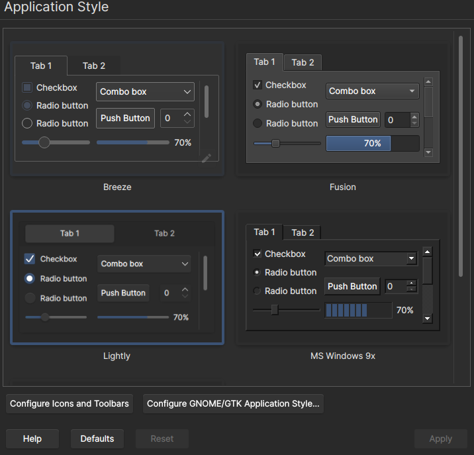Increase the spin box value in Breeze preview
Viewport: 474px width, 455px height.
click(x=187, y=114)
